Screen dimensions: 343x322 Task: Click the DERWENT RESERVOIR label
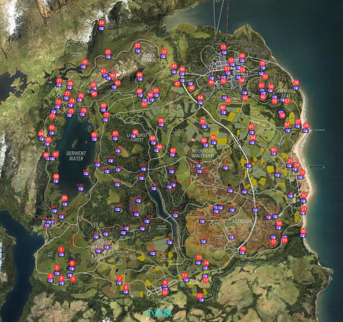tap(162, 227)
